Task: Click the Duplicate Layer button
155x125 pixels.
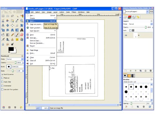Action: [140, 71]
